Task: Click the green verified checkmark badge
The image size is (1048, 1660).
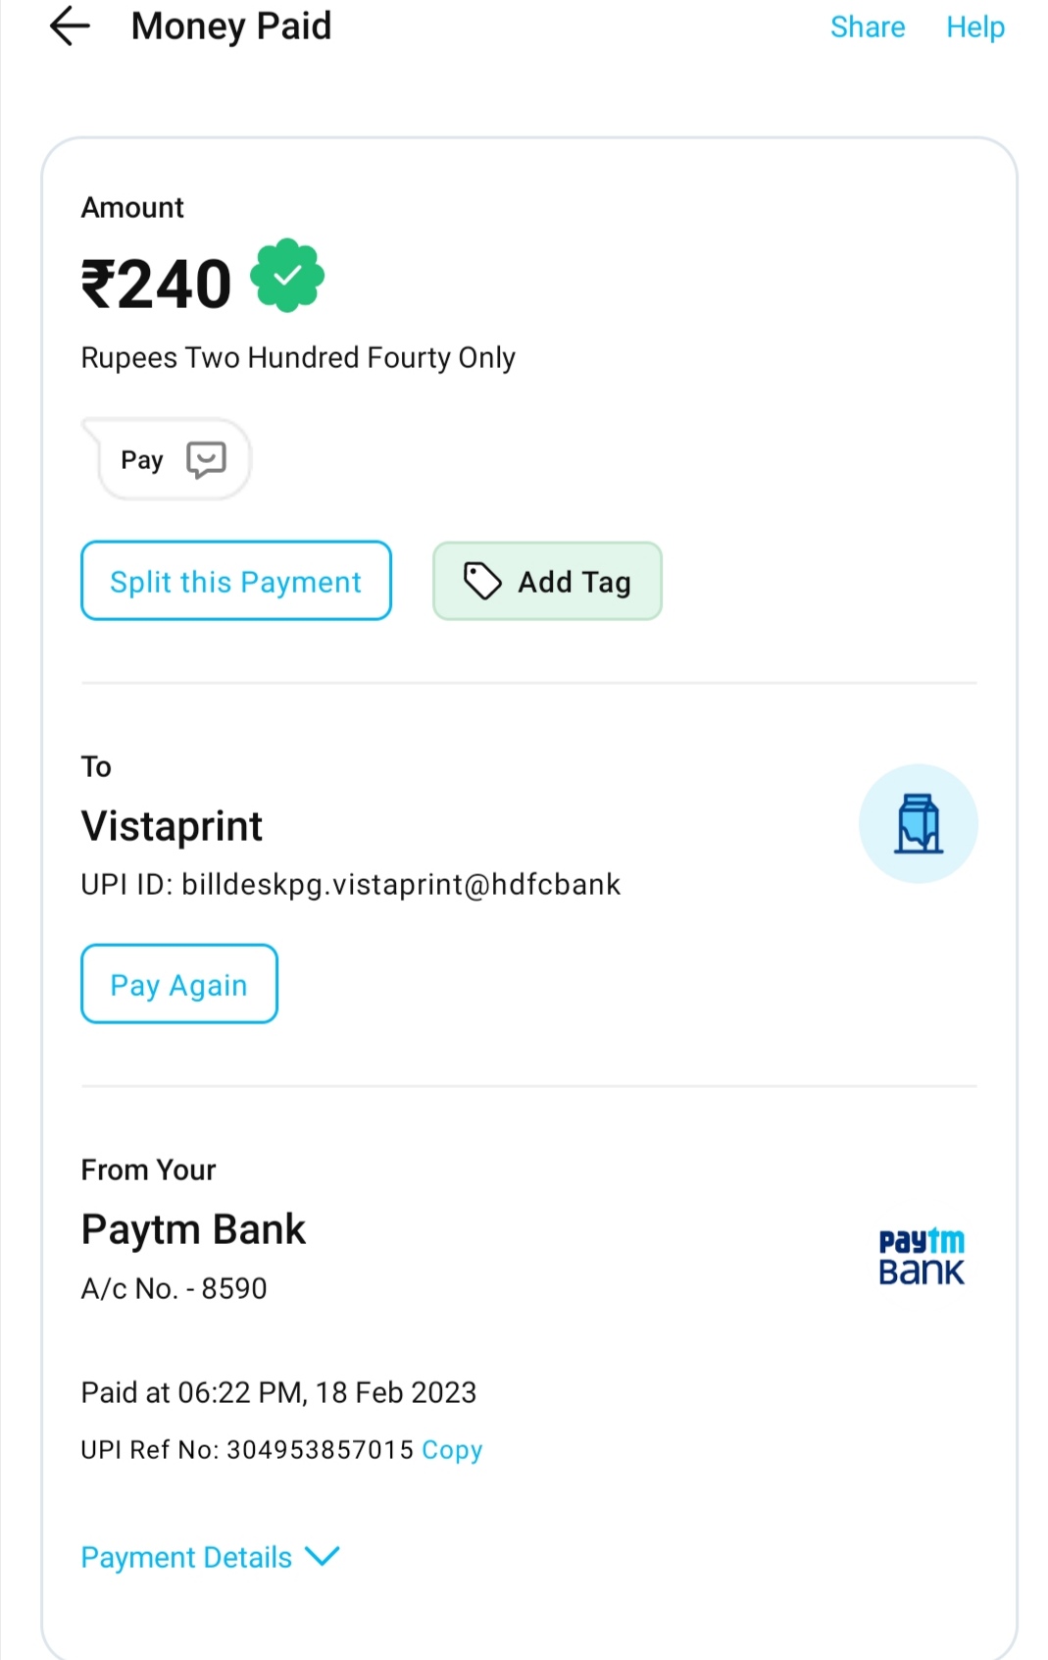Action: [x=287, y=276]
